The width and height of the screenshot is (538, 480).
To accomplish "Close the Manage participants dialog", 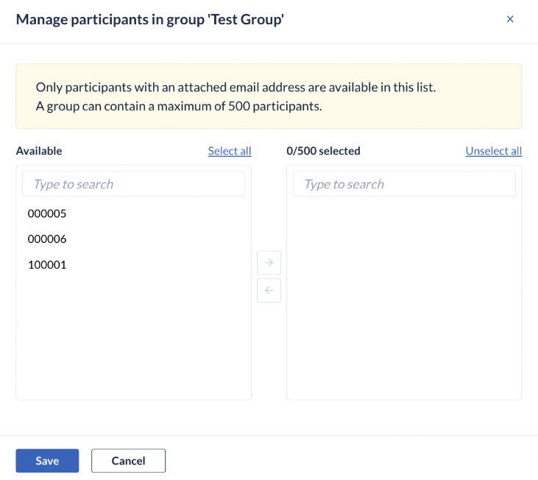I will pyautogui.click(x=510, y=19).
